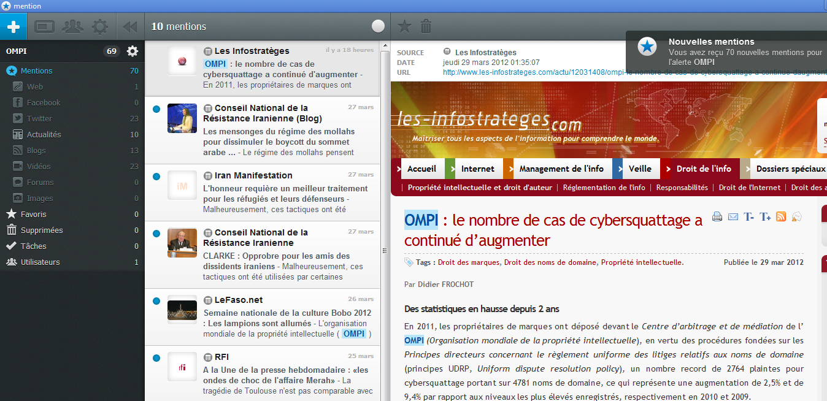Show Vidéos mentions

click(x=72, y=166)
